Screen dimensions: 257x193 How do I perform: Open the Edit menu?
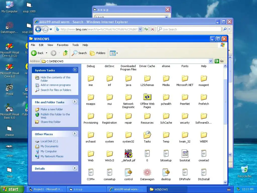pyautogui.click(x=41, y=45)
